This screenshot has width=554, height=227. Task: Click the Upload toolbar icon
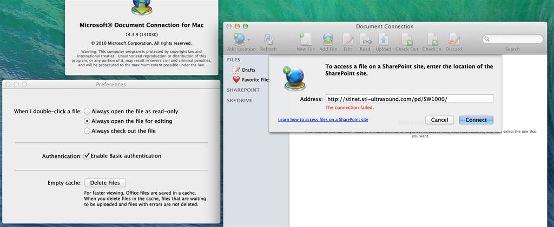(384, 39)
